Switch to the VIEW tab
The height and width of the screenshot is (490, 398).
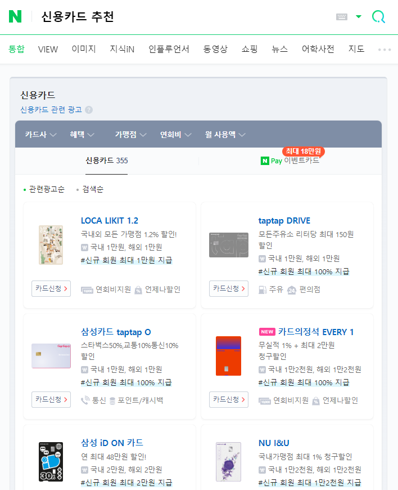48,50
